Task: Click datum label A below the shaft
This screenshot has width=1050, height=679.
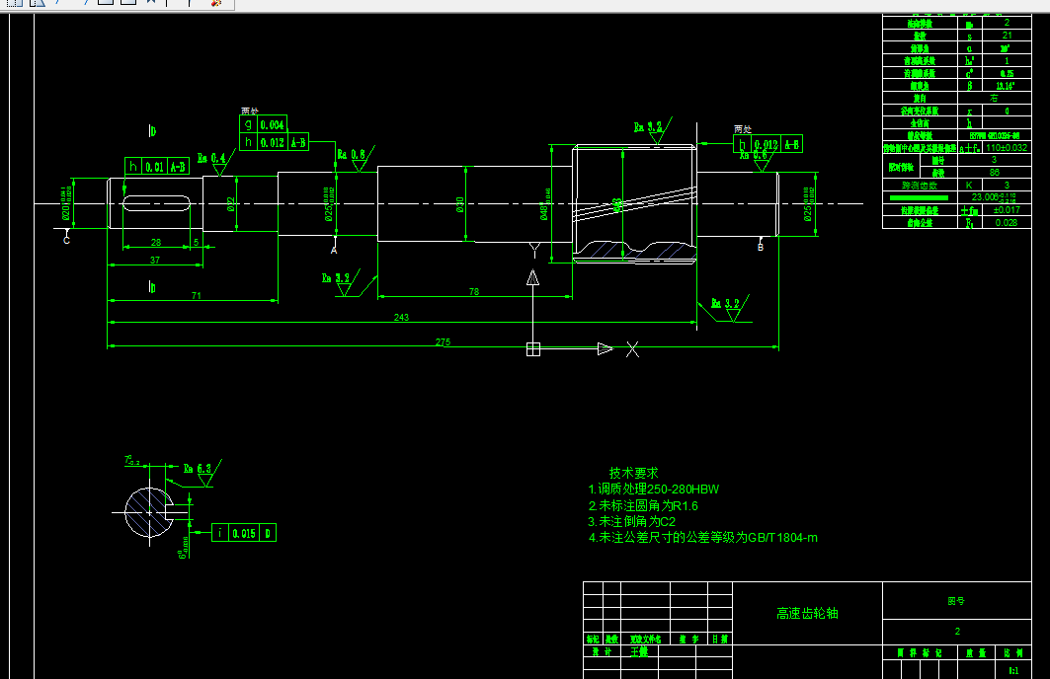Action: [334, 251]
